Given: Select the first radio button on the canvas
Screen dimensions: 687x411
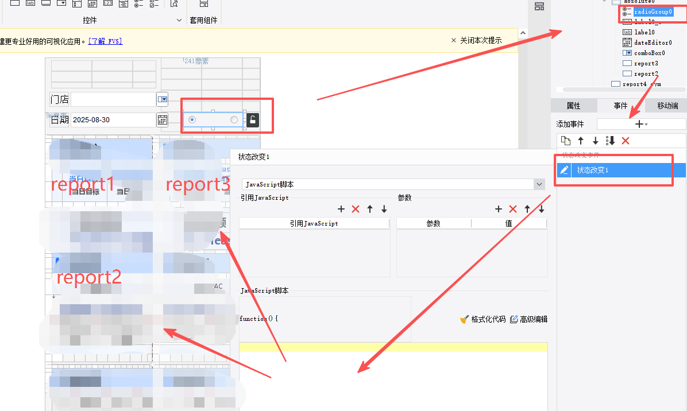Looking at the screenshot, I should (x=192, y=120).
